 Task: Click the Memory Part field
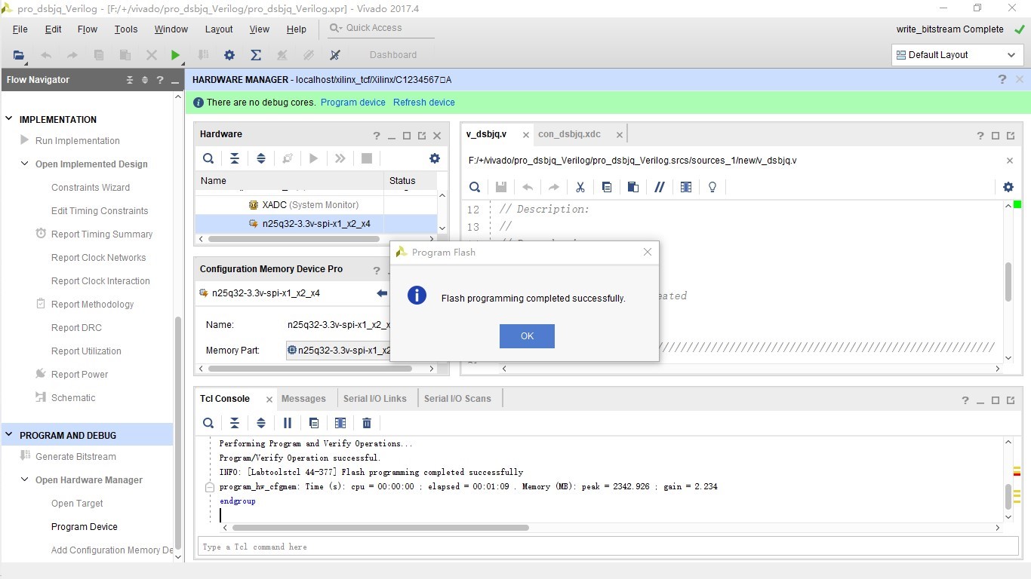click(x=339, y=351)
